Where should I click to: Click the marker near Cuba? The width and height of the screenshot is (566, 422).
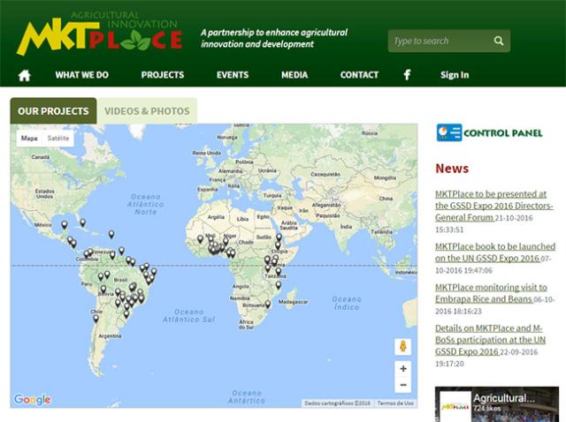[x=82, y=222]
